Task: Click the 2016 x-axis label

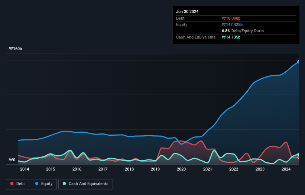Action: pyautogui.click(x=77, y=169)
